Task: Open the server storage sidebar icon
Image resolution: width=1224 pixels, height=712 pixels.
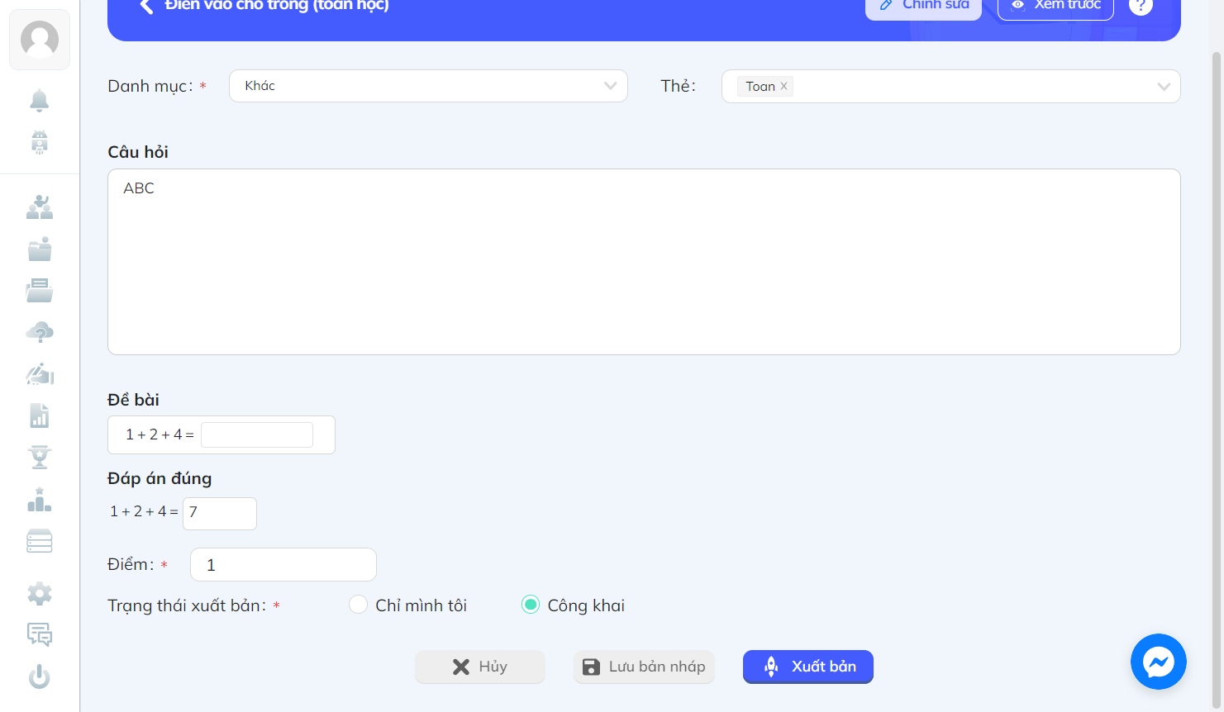Action: coord(40,541)
